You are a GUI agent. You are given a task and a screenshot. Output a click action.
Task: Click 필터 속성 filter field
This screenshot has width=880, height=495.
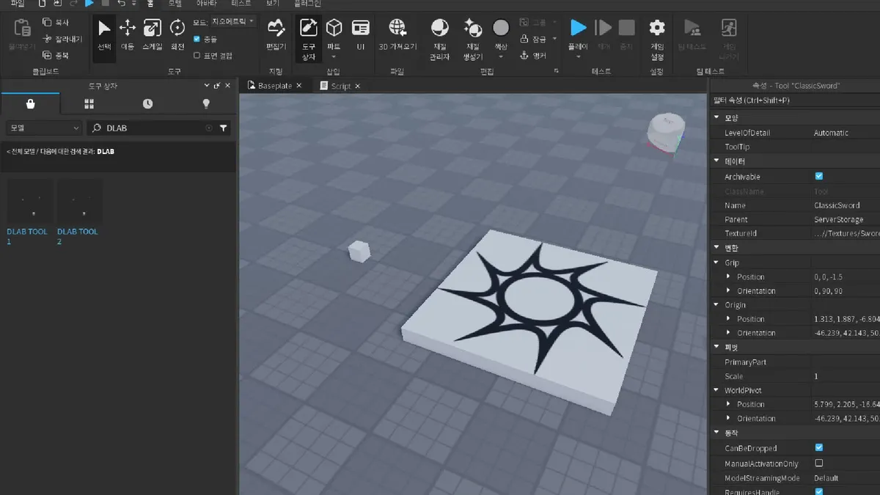pyautogui.click(x=795, y=100)
